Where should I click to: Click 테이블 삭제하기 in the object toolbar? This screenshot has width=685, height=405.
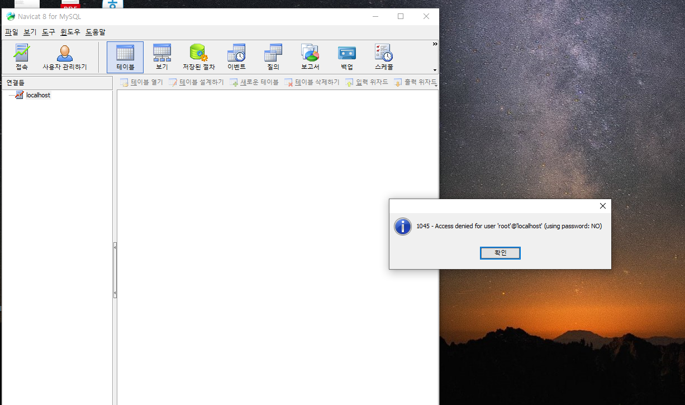pos(312,82)
